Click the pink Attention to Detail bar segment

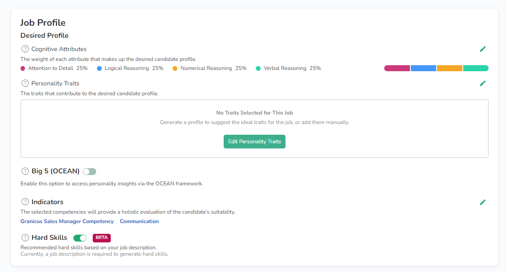(397, 68)
